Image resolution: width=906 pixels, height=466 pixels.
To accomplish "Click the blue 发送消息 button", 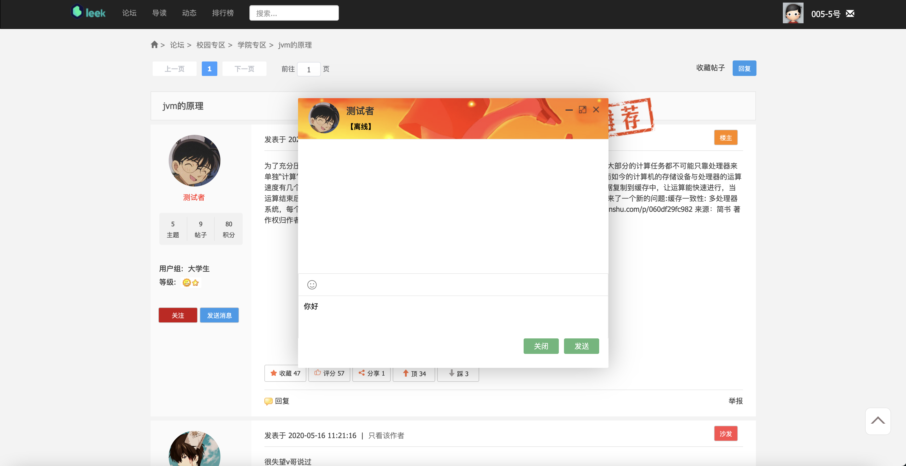I will [x=219, y=315].
